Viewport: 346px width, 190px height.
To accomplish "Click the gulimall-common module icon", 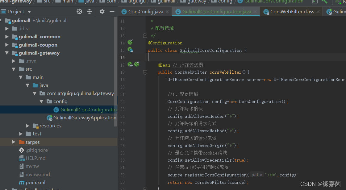I will [15, 37].
